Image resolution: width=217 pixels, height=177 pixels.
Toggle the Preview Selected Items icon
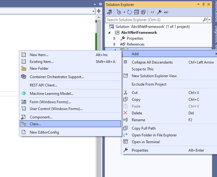click(x=166, y=12)
